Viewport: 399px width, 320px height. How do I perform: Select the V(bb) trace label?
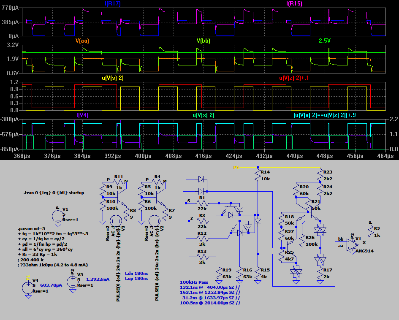click(204, 41)
